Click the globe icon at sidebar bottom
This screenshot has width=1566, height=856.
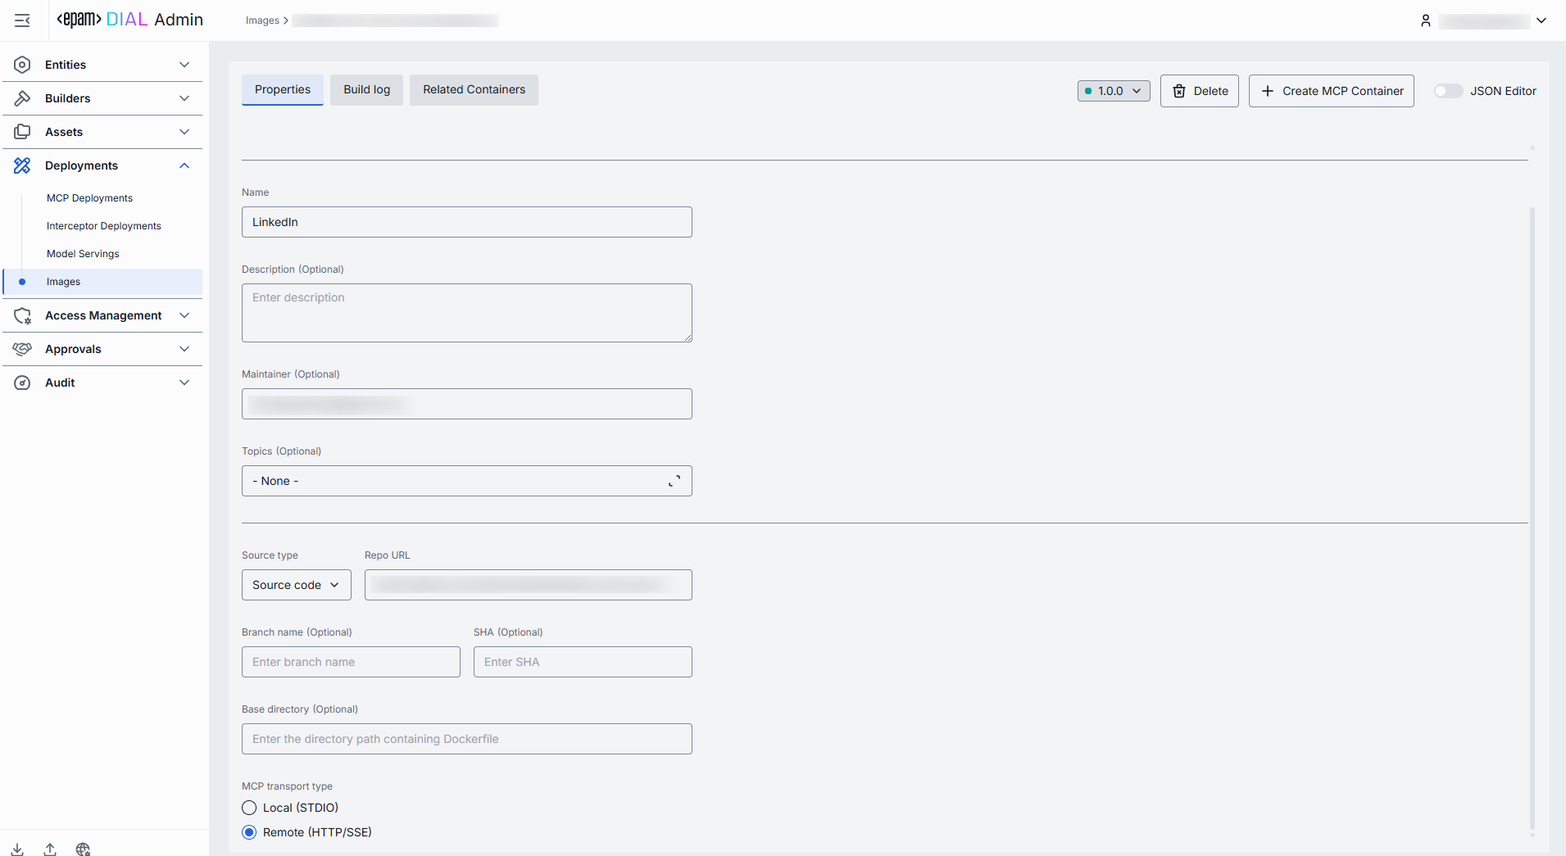83,849
